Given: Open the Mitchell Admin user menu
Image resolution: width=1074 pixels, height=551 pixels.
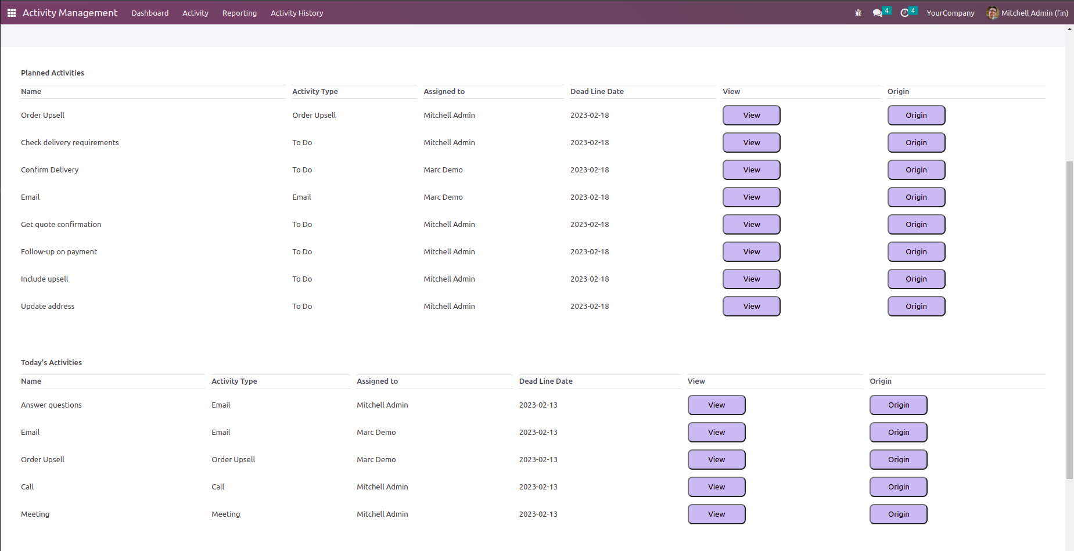Looking at the screenshot, I should pyautogui.click(x=1027, y=13).
